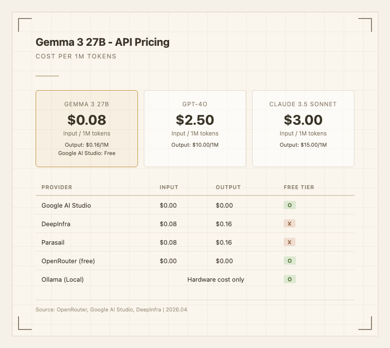Screen dimensions: 390x348
Task: Click the Parasail provider name
Action: coord(54,243)
